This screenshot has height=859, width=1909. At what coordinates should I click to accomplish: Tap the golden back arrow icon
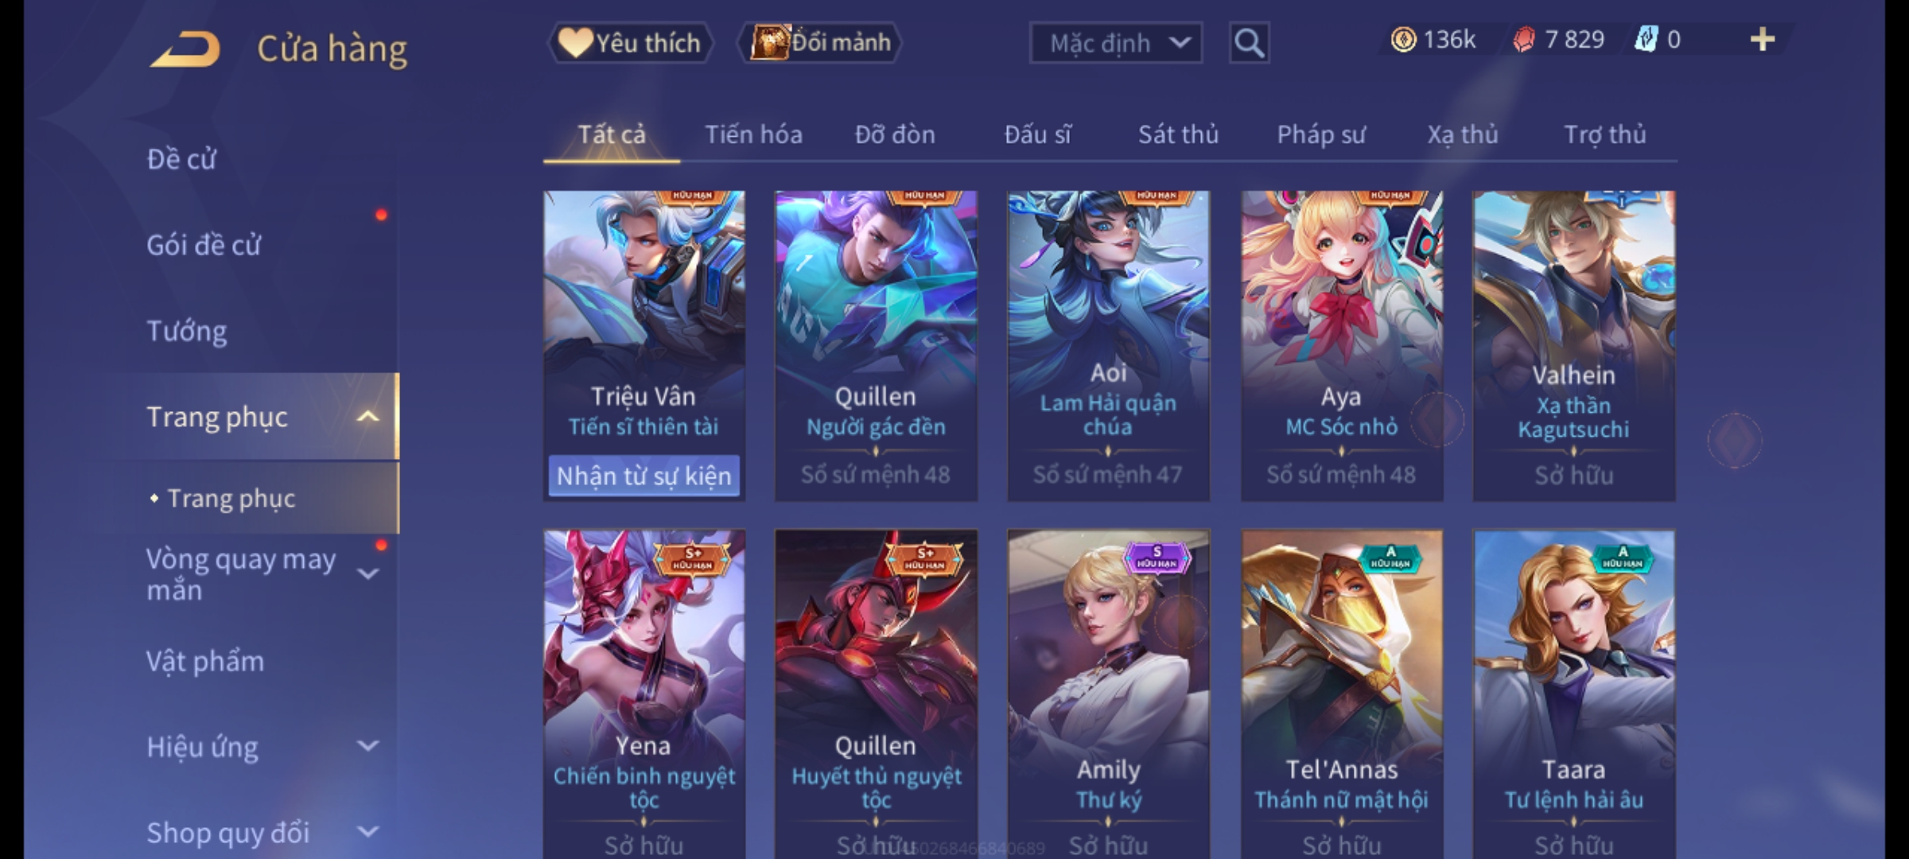[185, 49]
